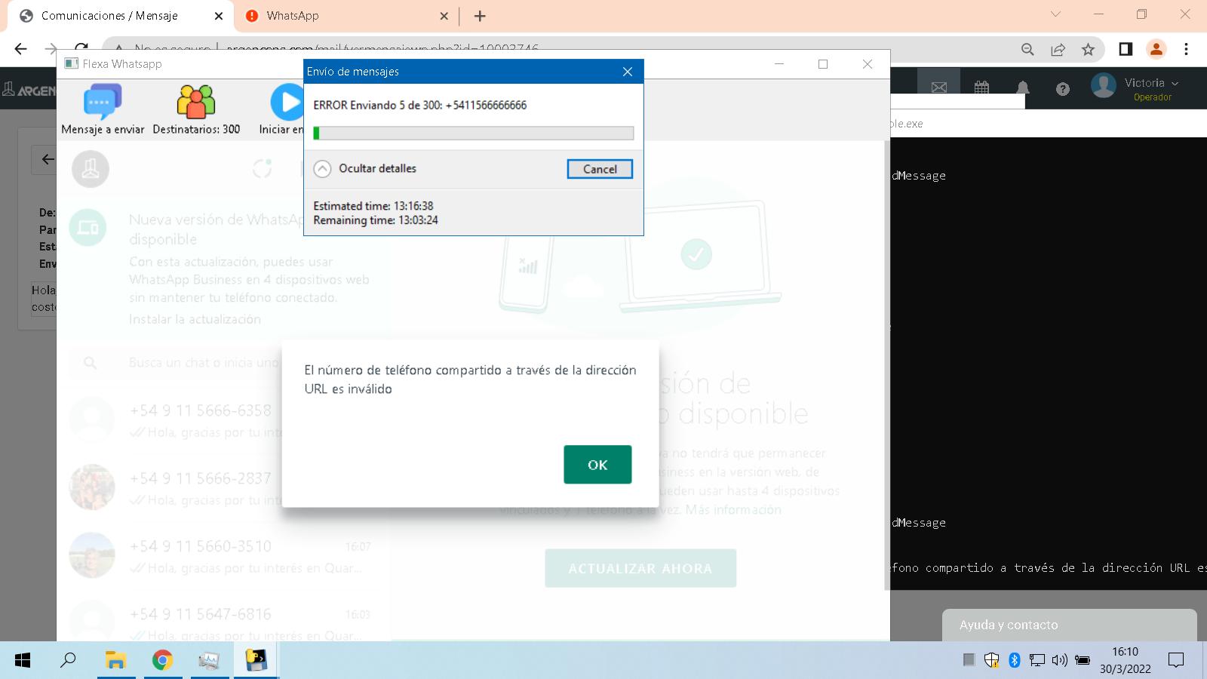Open chat +54 9 11 5660-3510

[224, 555]
